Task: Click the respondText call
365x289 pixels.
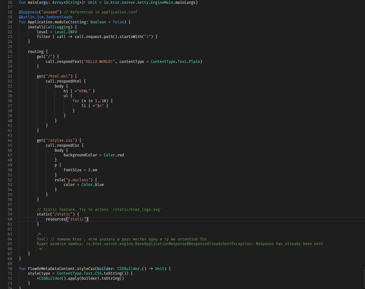Action: pos(70,62)
